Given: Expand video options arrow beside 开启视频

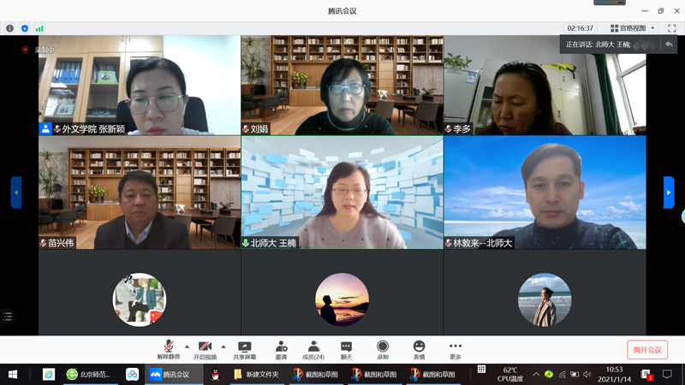Looking at the screenshot, I should tap(223, 346).
